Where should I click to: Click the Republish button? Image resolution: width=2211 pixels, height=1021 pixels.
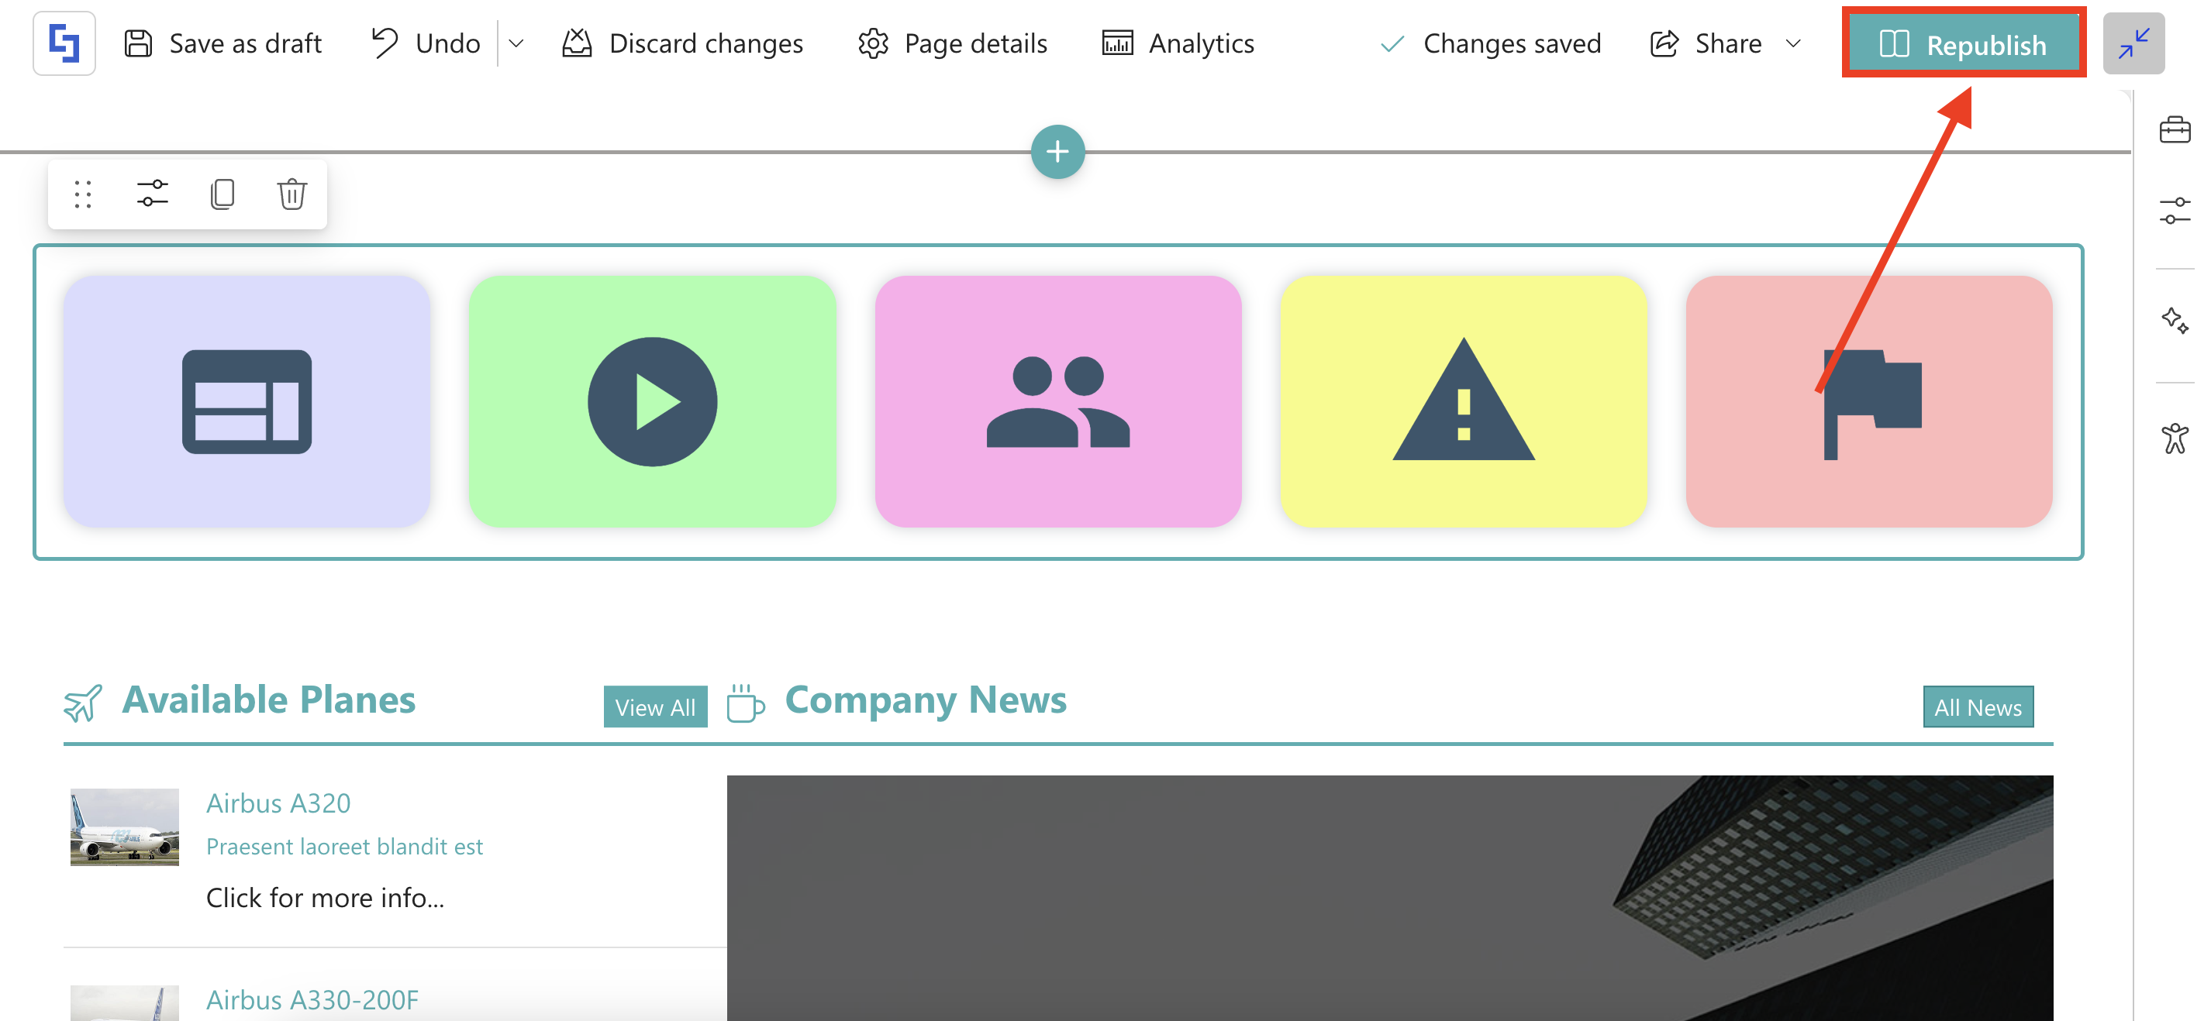(x=1963, y=43)
